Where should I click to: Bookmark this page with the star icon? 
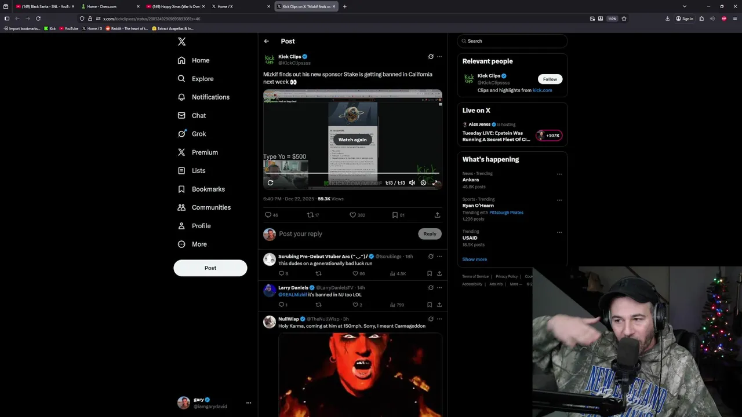624,19
